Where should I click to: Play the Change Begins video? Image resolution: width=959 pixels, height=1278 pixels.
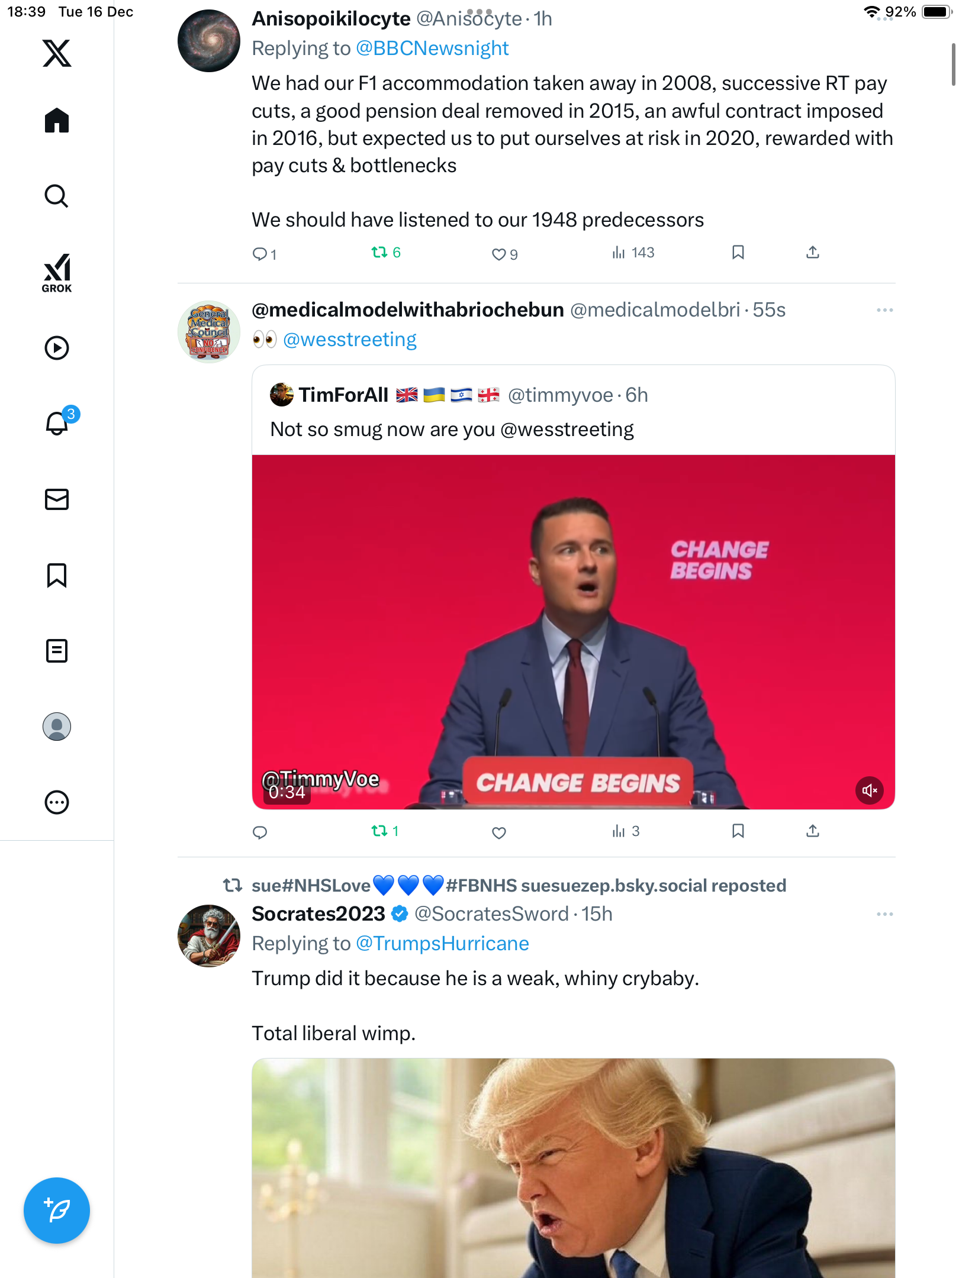click(x=573, y=632)
